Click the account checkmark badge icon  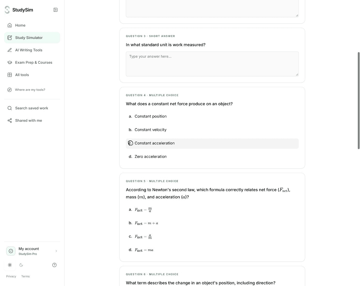pos(11,251)
